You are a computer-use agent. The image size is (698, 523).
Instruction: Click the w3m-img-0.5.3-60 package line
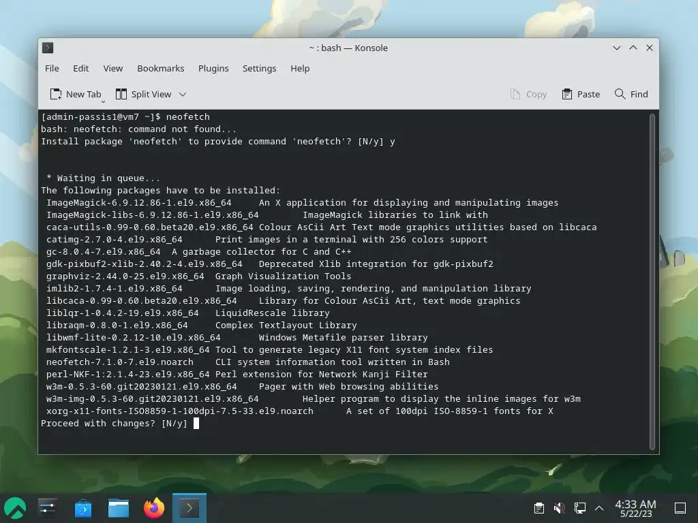tap(314, 399)
